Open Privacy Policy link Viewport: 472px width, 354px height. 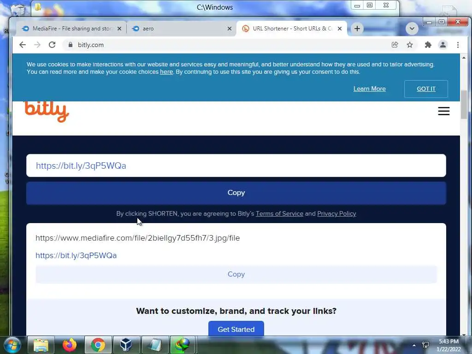point(336,214)
